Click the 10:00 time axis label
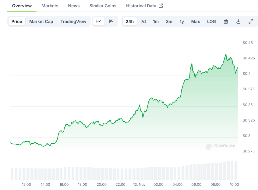The image size is (258, 190). pyautogui.click(x=234, y=185)
